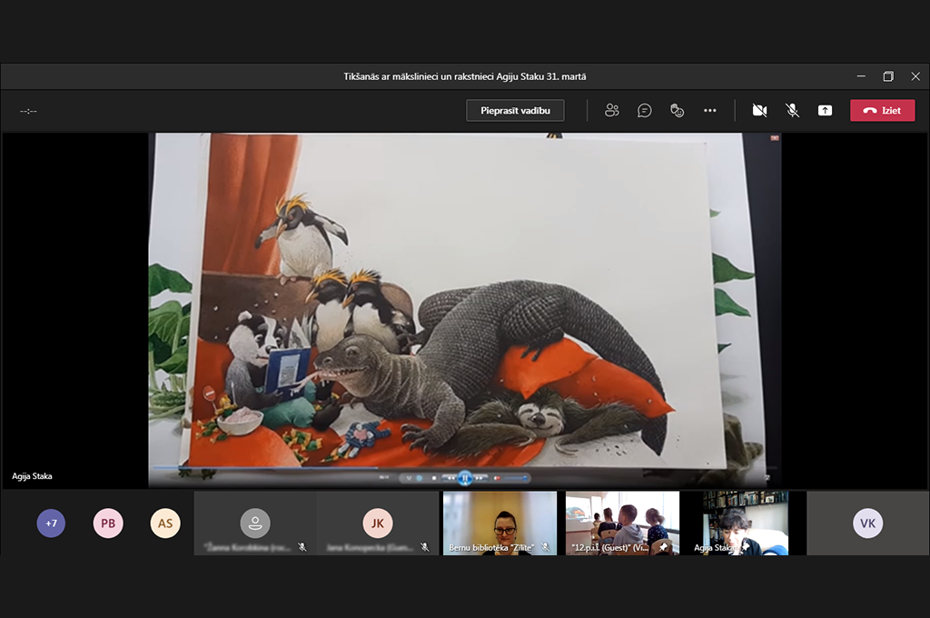This screenshot has width=930, height=618.
Task: Stop the shared video player
Action: point(434,478)
